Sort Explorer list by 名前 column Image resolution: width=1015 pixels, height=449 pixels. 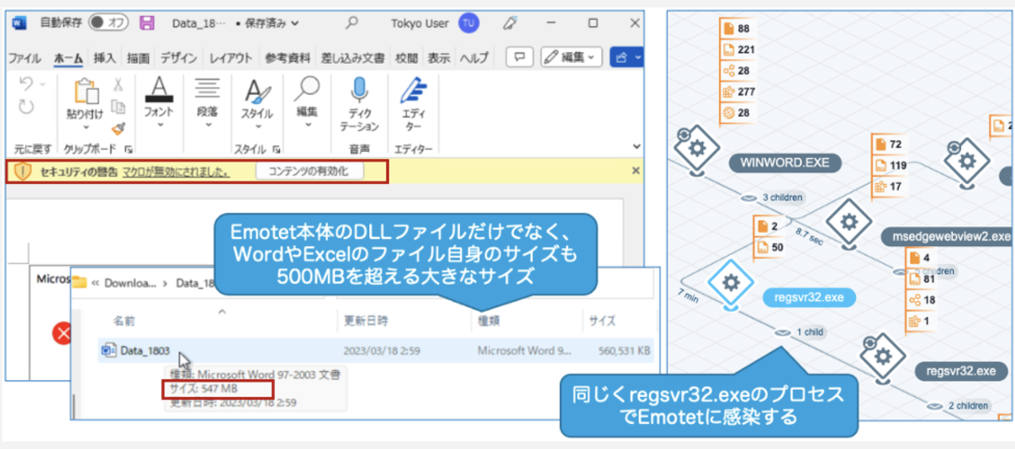[124, 321]
